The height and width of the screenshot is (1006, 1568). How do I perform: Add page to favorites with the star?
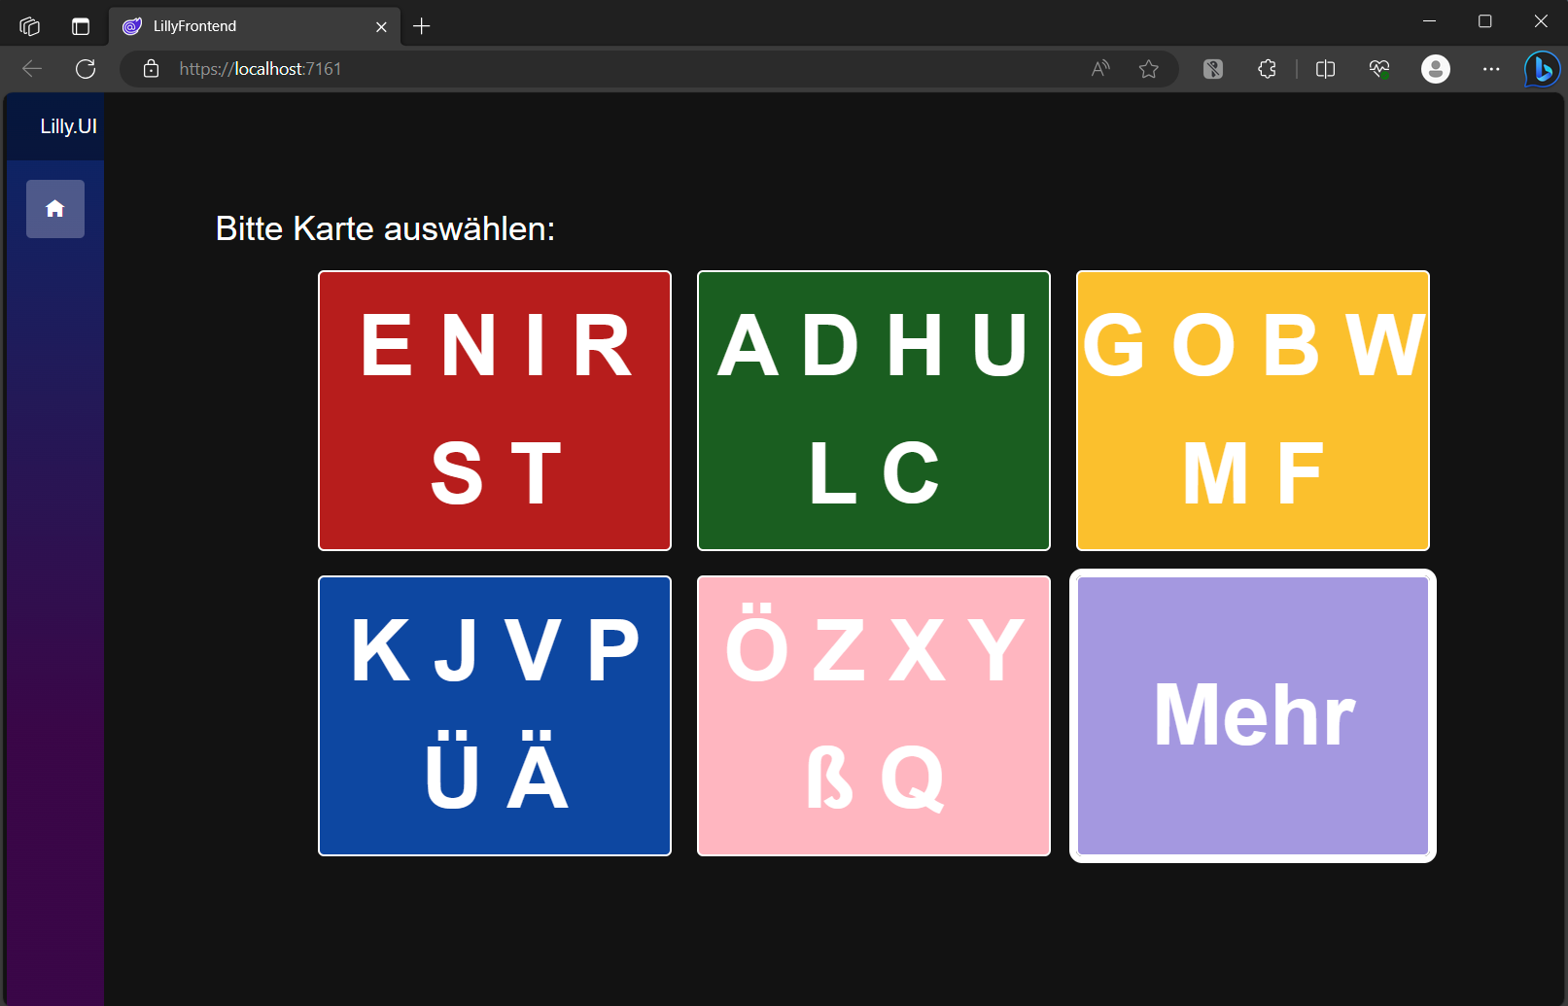click(x=1149, y=69)
